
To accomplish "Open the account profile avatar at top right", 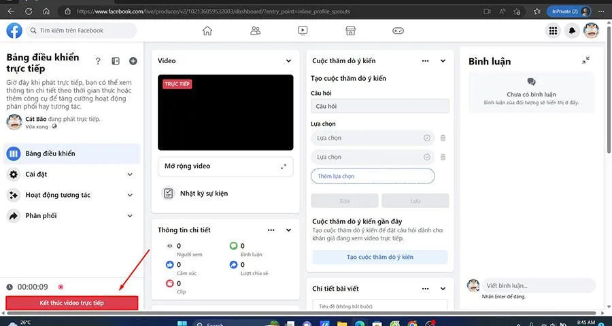I will [591, 31].
